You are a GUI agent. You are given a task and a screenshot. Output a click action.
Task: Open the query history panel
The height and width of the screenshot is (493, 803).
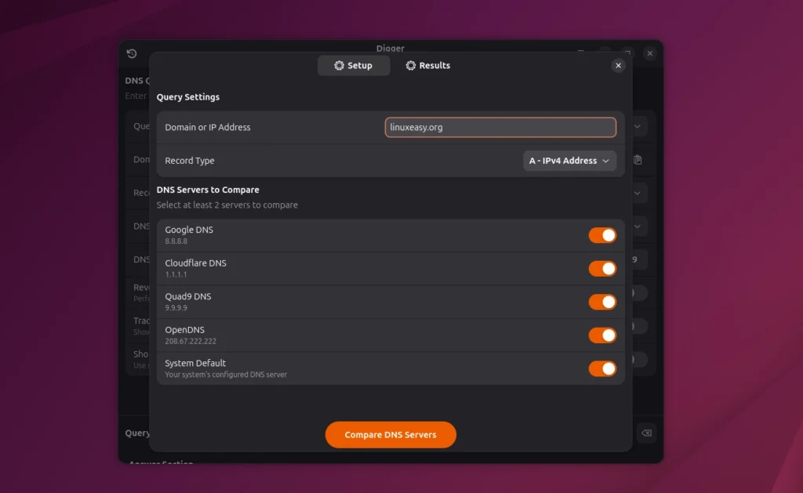132,54
